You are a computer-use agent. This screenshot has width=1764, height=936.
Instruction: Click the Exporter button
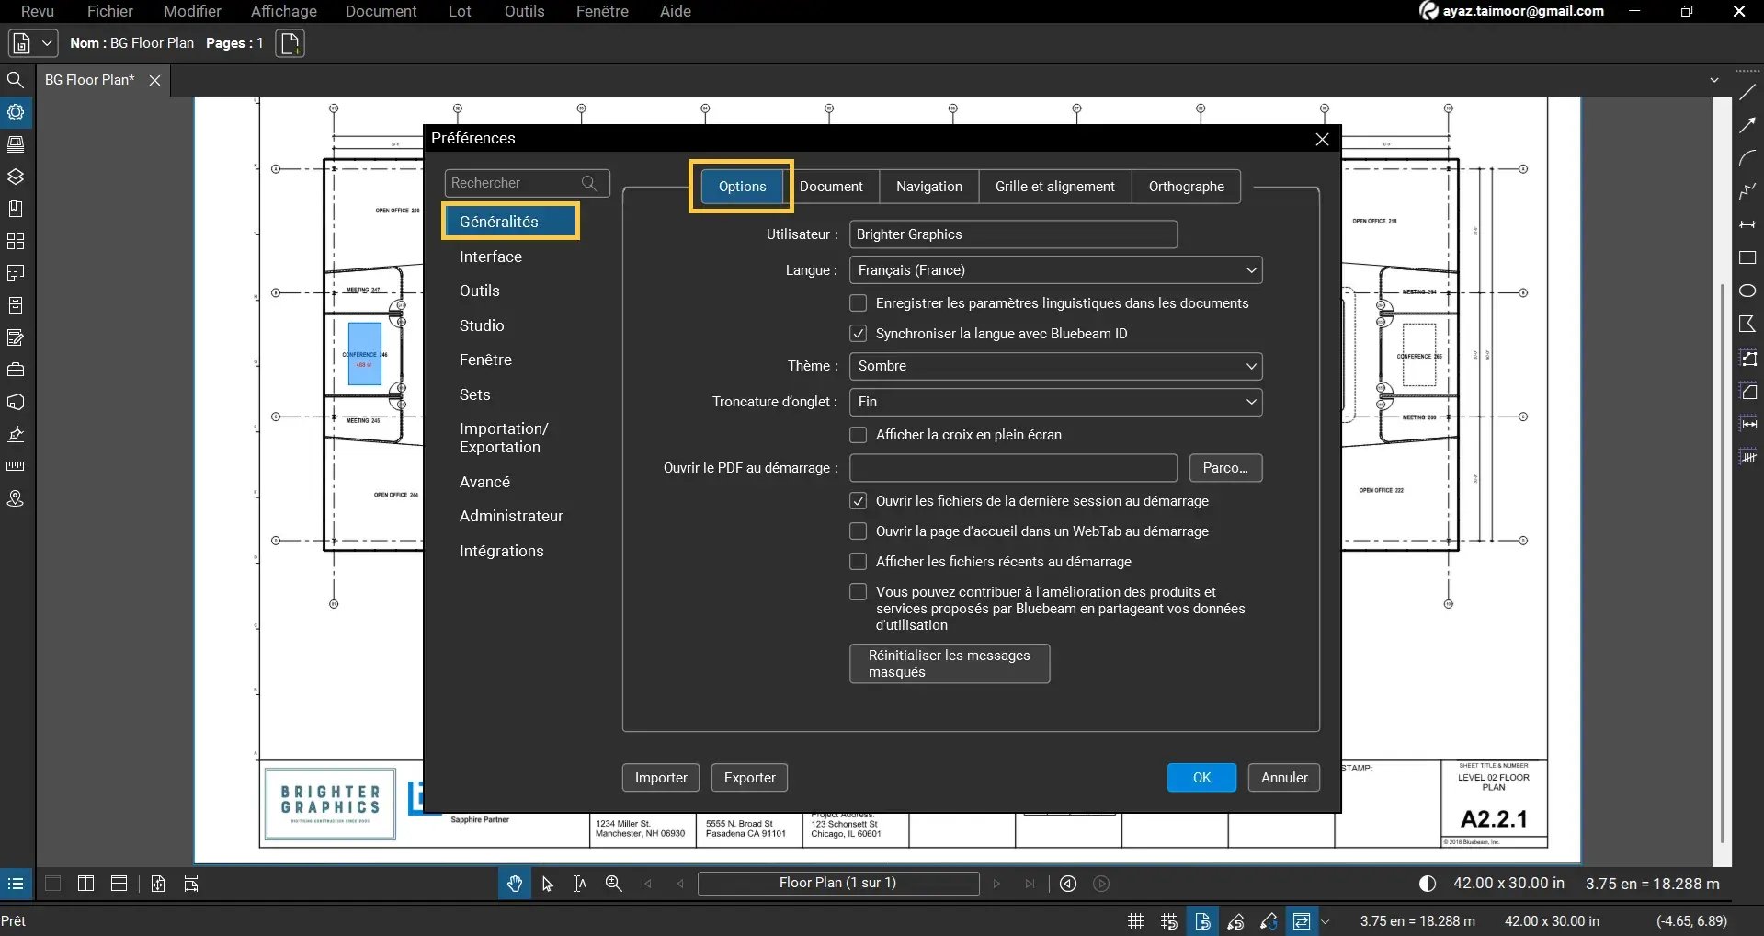pyautogui.click(x=748, y=777)
